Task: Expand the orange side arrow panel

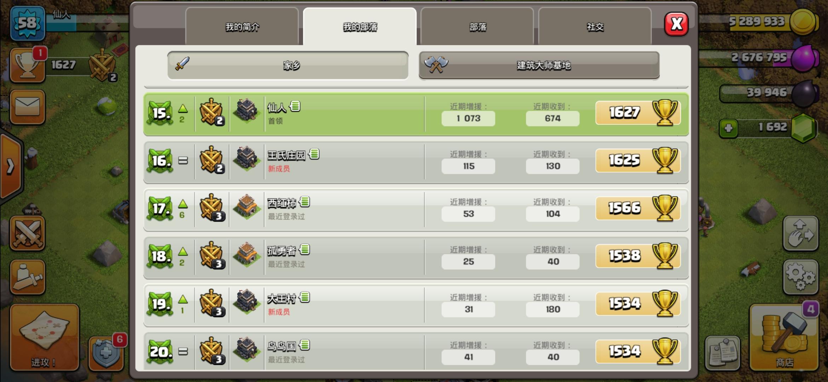Action: [11, 166]
